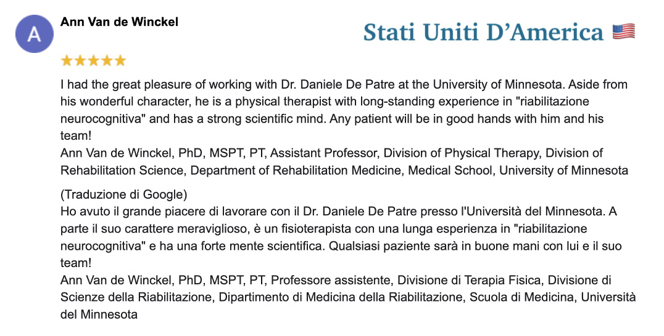Image resolution: width=664 pixels, height=336 pixels.
Task: Click "strong scientific mind" in English review
Action: click(267, 119)
